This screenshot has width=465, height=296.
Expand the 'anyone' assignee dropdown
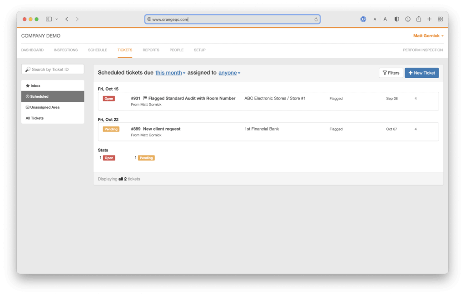tap(229, 73)
